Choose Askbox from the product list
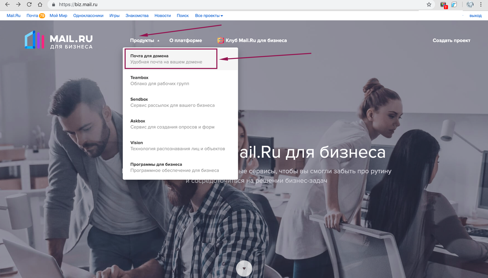Viewport: 488px width, 278px height. pyautogui.click(x=180, y=124)
